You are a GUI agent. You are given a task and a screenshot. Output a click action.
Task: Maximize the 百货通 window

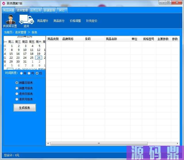[168, 3]
